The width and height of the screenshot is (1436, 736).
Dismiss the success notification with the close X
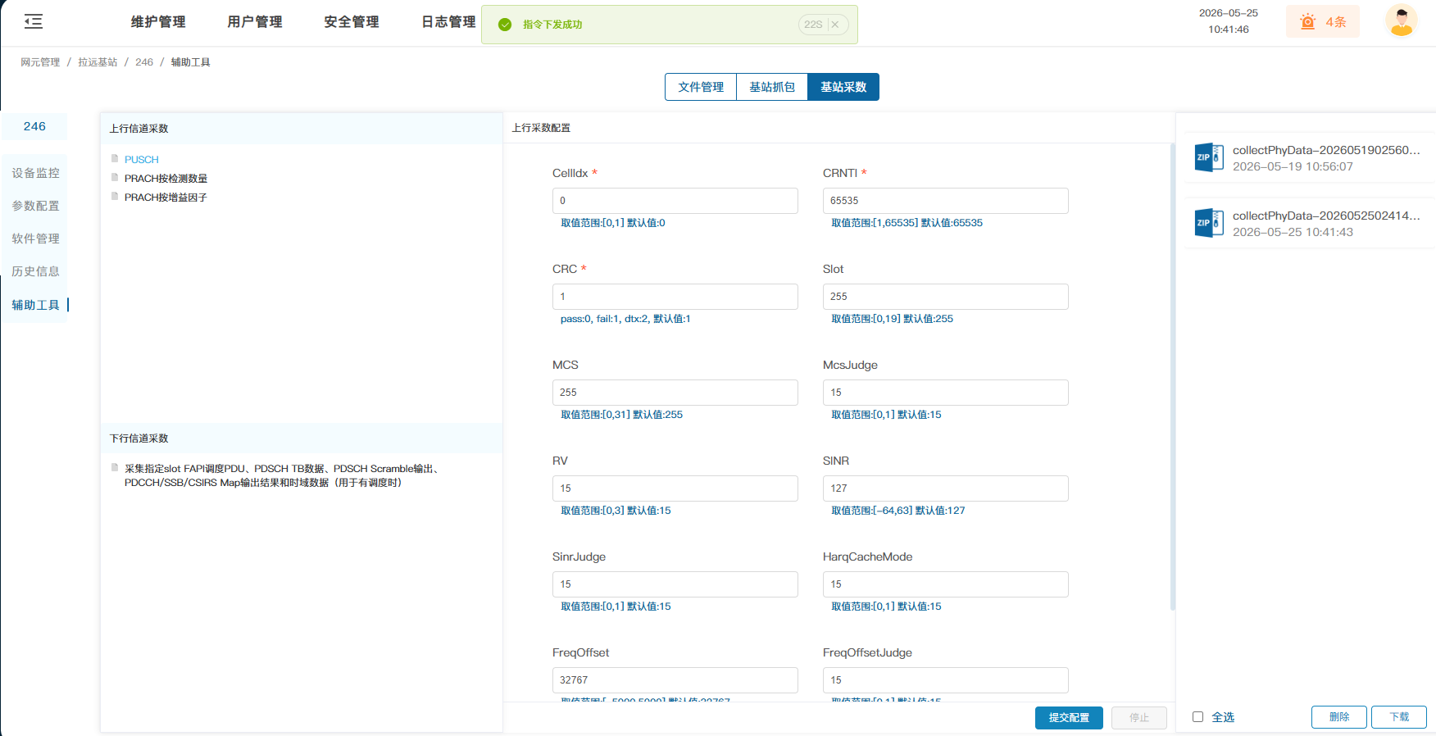(x=835, y=25)
